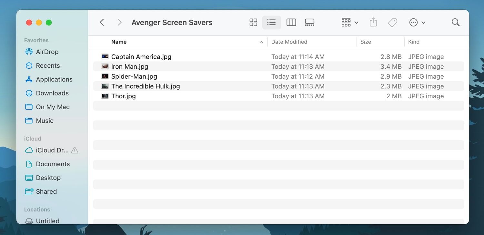Click the Untitled drive icon
The width and height of the screenshot is (484, 235).
(29, 221)
